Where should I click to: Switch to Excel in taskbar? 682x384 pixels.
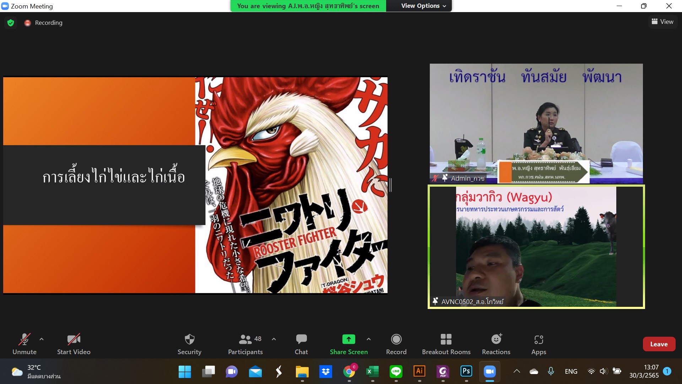(x=373, y=372)
